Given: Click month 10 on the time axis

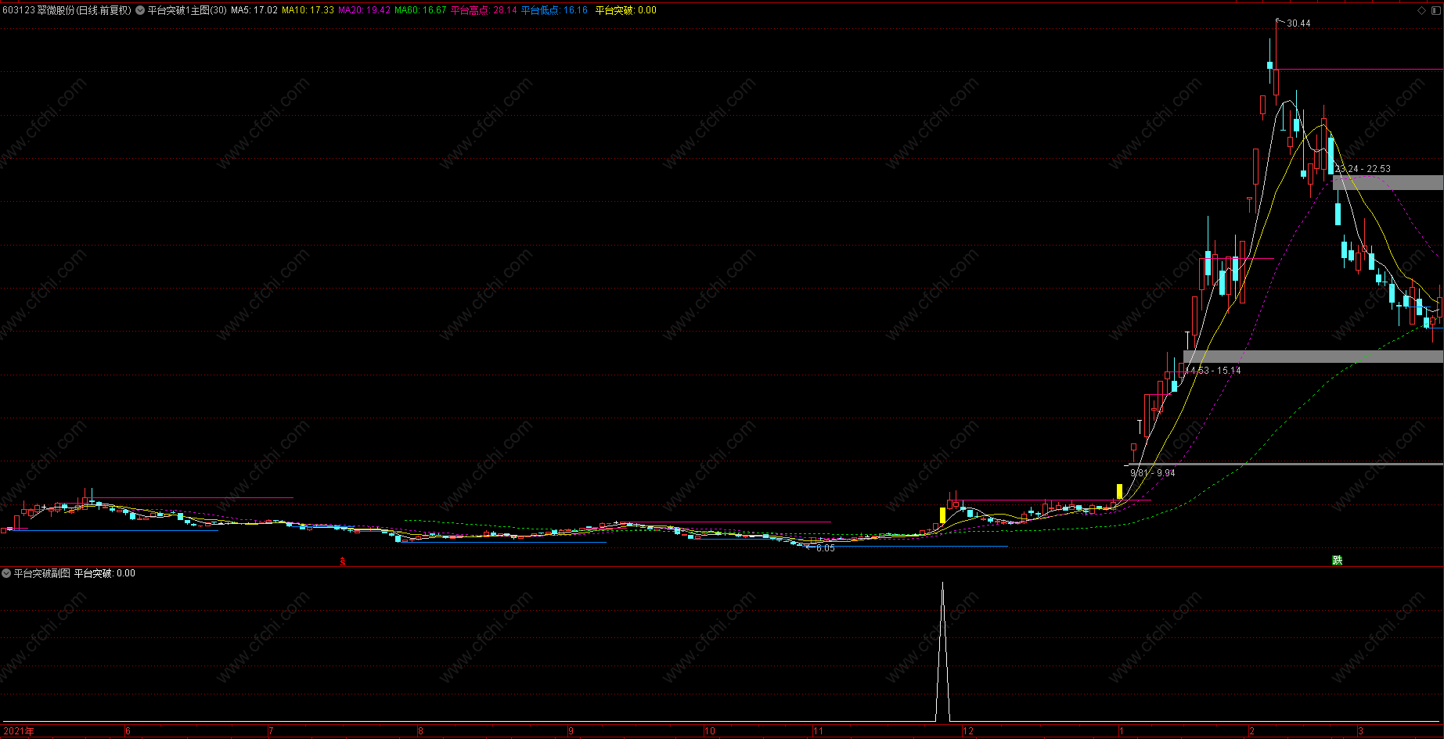Looking at the screenshot, I should coord(710,731).
